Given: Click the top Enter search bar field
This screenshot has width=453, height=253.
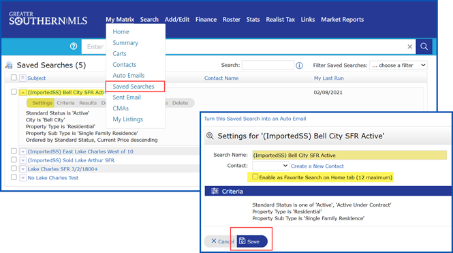Looking at the screenshot, I should coord(249,46).
